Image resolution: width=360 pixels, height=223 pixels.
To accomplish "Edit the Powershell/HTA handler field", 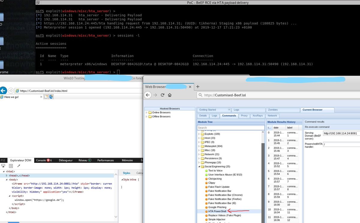I will (x=341, y=144).
